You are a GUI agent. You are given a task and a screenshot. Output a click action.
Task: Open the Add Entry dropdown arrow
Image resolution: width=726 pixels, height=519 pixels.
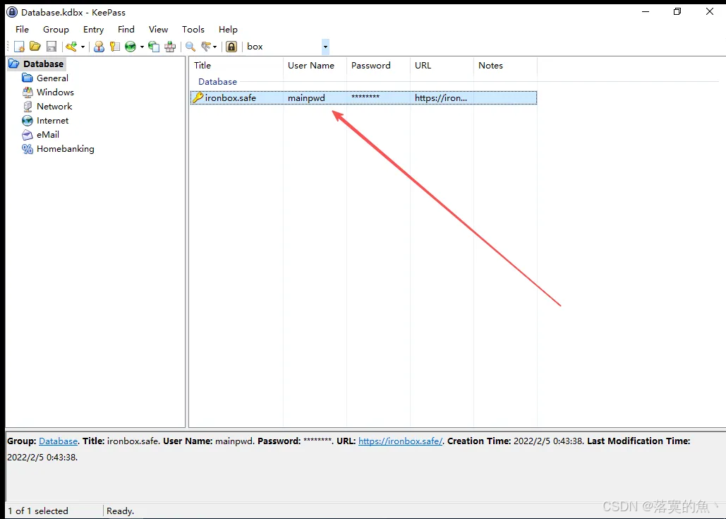pyautogui.click(x=83, y=47)
